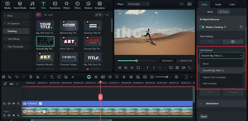The height and width of the screenshot is (121, 248).
Task: Open the Filters tab
Action: pos(77,5)
